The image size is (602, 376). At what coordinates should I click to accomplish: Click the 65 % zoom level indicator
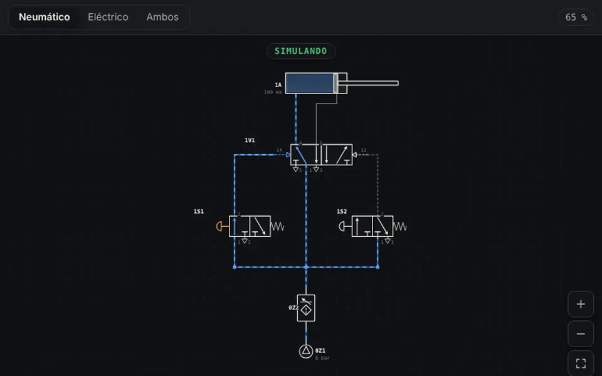[576, 18]
